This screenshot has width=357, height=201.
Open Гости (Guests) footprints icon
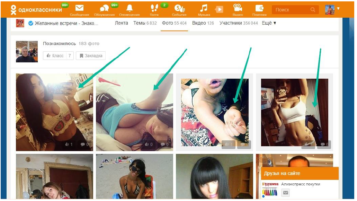click(x=154, y=8)
